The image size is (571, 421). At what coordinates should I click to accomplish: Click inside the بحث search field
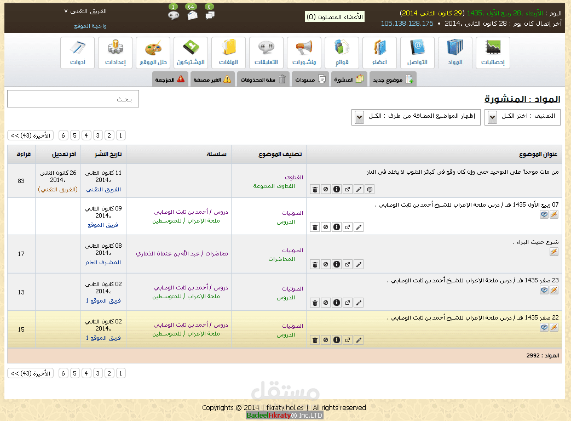pyautogui.click(x=73, y=99)
